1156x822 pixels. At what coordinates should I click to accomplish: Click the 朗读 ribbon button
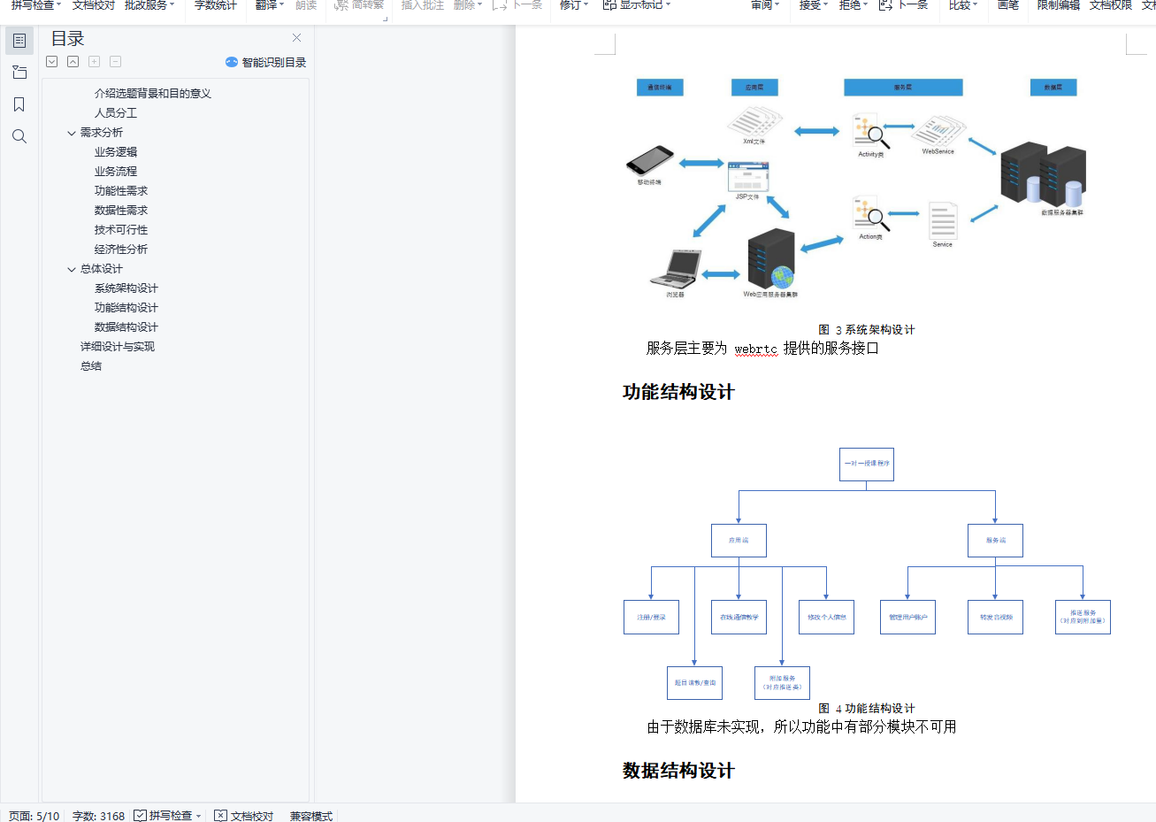(306, 5)
